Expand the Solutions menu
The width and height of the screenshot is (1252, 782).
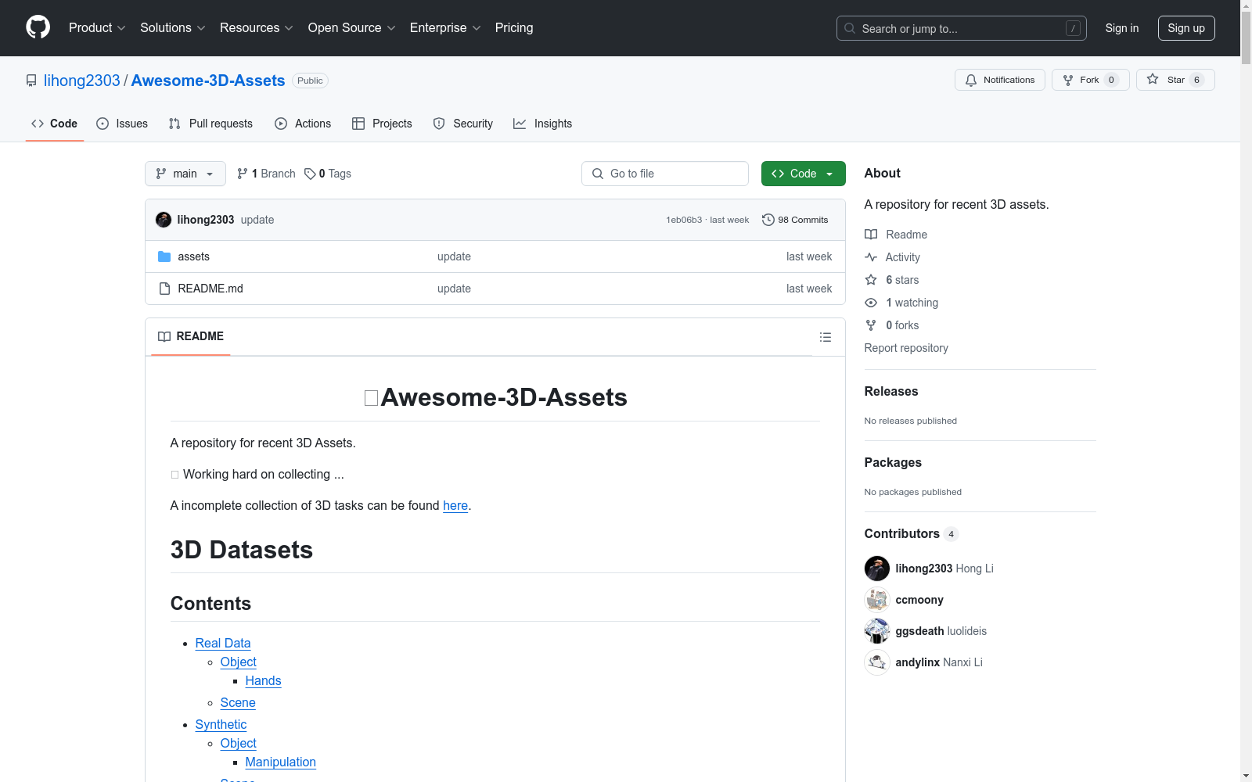click(173, 28)
